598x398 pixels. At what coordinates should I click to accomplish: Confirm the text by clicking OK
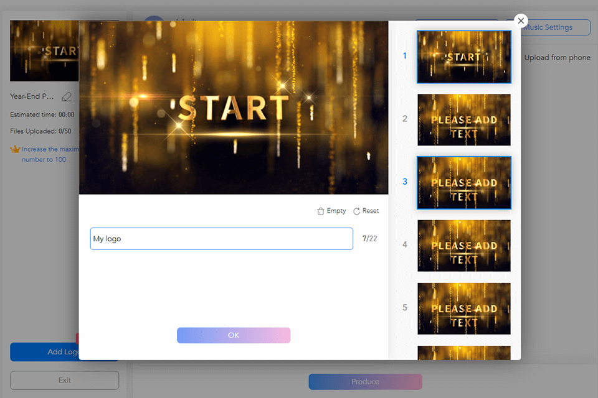tap(234, 335)
